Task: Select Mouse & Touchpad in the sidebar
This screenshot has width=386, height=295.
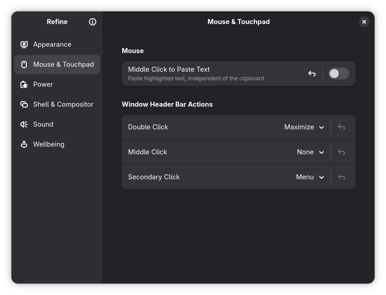Action: (63, 64)
